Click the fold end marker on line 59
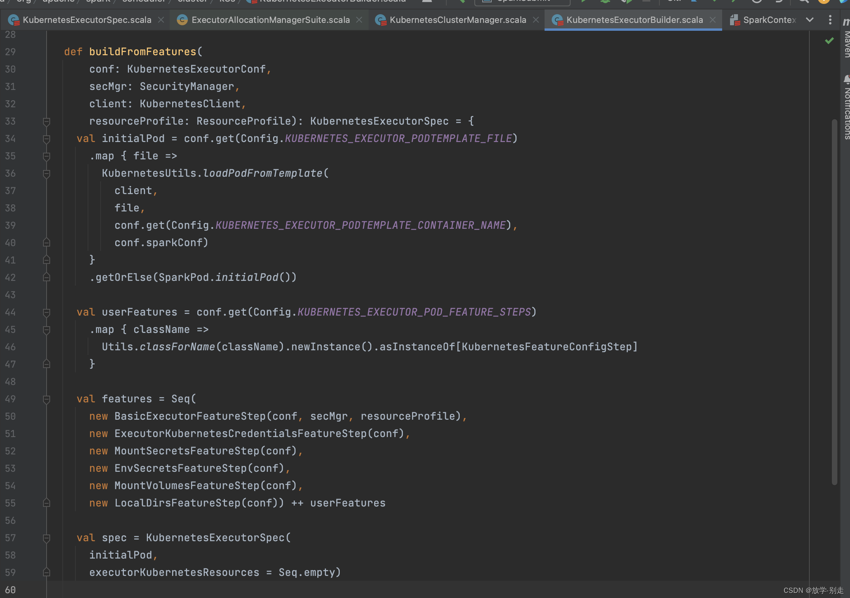Viewport: 850px width, 598px height. pos(47,572)
